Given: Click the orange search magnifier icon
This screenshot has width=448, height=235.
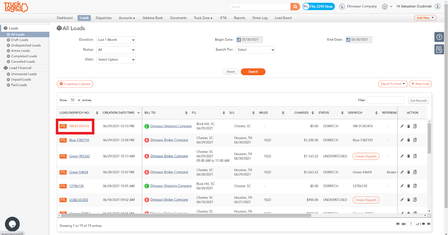Looking at the screenshot, I should point(295,7).
